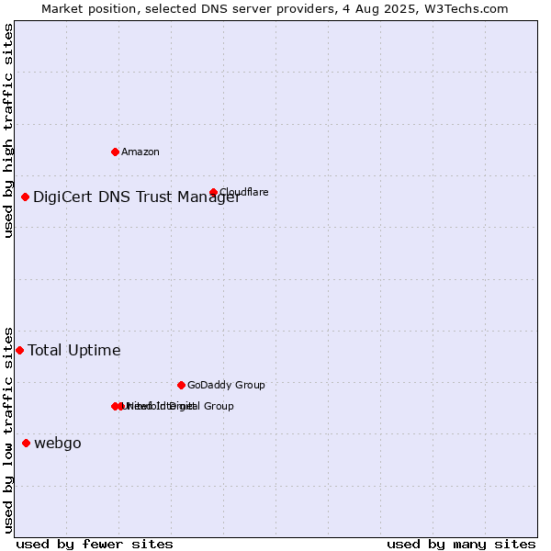Click the webgo red data point
Viewport: 551px width, 551px height.
click(26, 444)
